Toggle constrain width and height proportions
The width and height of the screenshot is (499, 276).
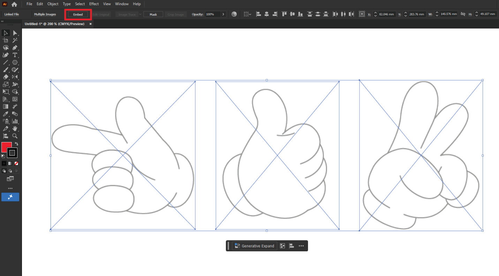(x=463, y=14)
